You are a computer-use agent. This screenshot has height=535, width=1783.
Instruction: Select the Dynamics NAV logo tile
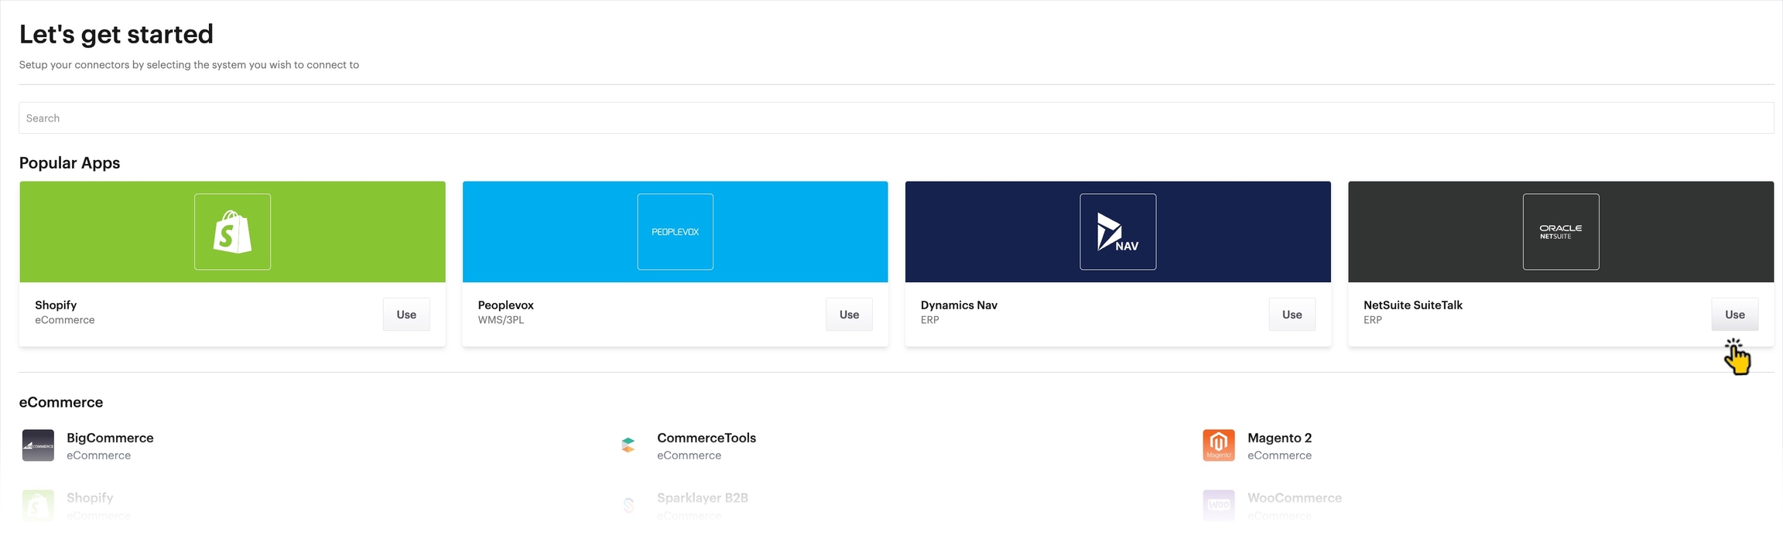[x=1117, y=231]
